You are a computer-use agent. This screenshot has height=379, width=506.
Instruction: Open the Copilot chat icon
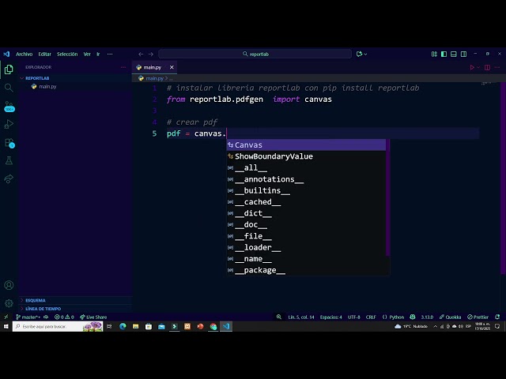point(359,54)
